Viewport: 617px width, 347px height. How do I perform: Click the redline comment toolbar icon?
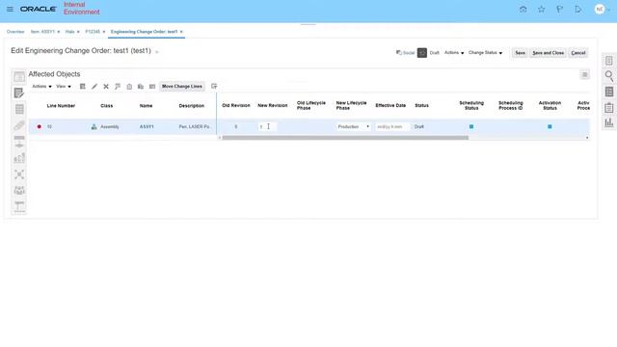pos(118,86)
